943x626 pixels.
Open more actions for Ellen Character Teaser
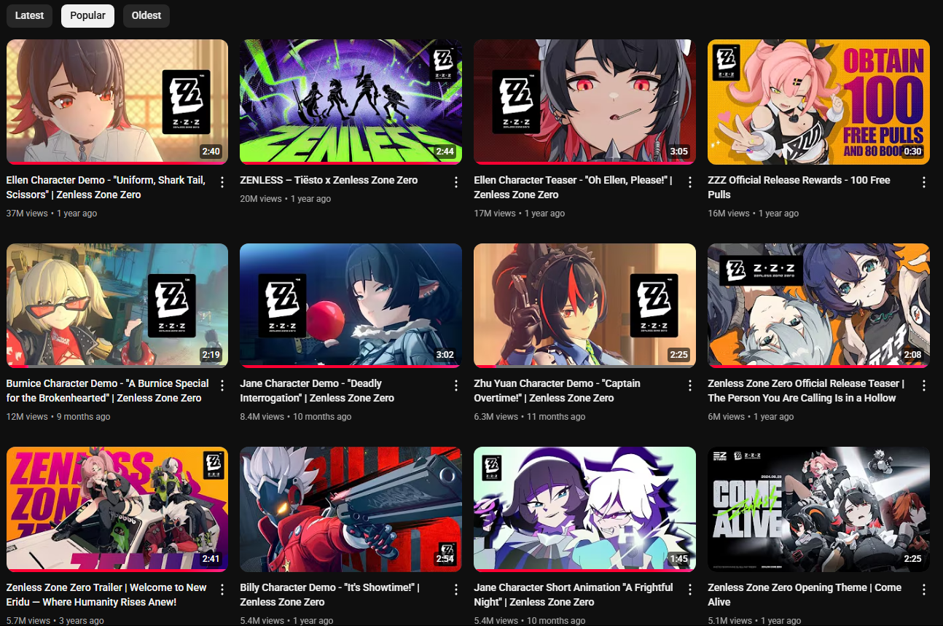coord(690,182)
